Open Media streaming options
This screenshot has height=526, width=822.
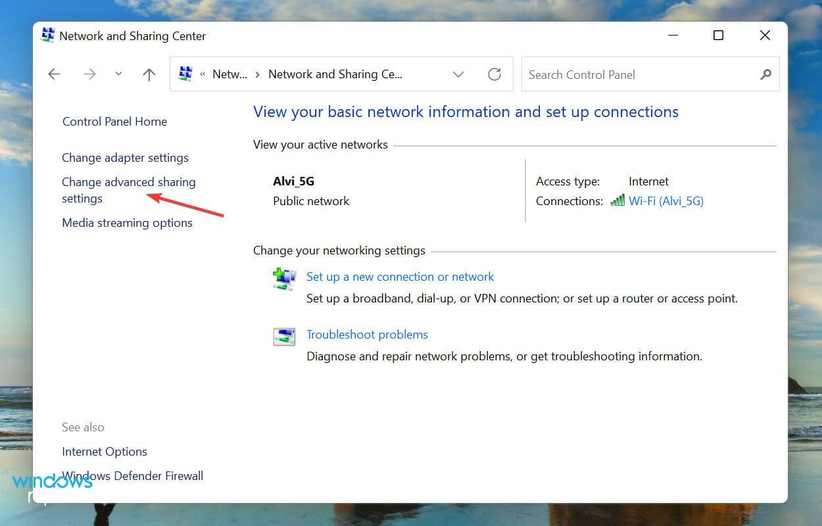[127, 223]
